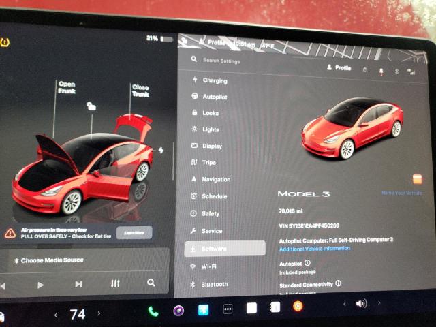Open Additional Vehicle Information link
This screenshot has width=436, height=327.
[x=315, y=249]
